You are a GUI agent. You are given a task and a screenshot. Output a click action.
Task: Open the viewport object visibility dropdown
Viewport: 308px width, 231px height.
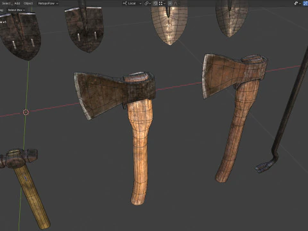point(297,3)
